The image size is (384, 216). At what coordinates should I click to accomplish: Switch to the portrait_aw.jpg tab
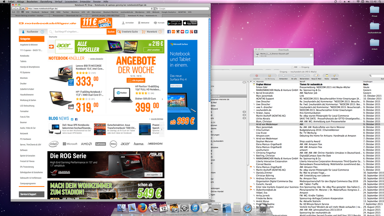click(106, 16)
